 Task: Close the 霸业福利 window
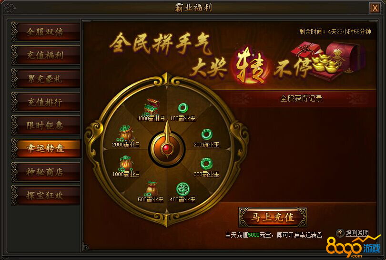pos(375,8)
